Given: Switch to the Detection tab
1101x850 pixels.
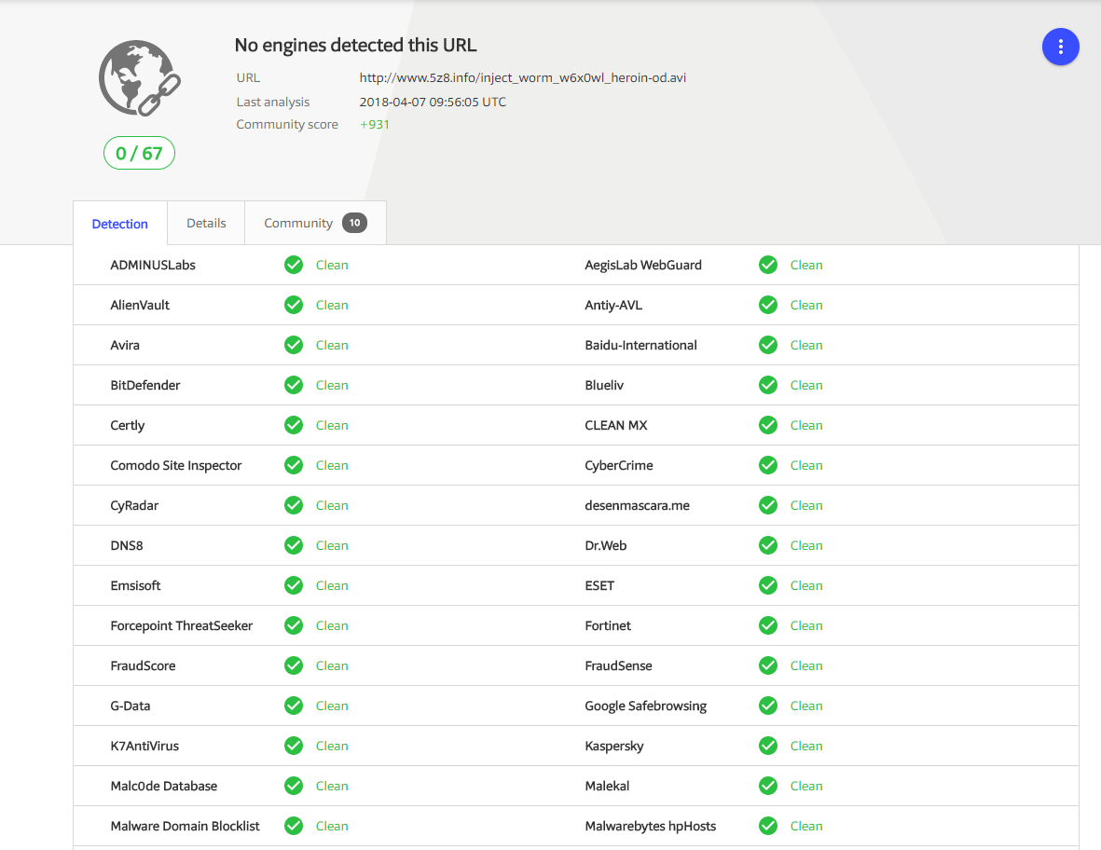Looking at the screenshot, I should [120, 224].
